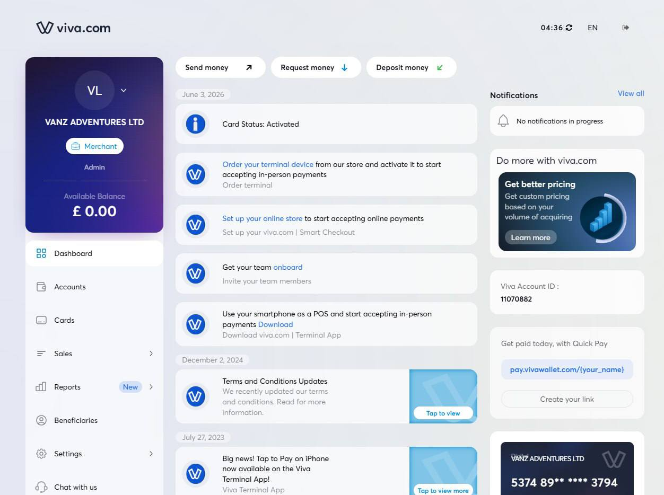Open Accounts in the sidebar
The width and height of the screenshot is (664, 495).
point(94,287)
